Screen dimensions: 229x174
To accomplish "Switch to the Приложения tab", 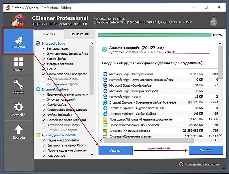I will click(80, 34).
